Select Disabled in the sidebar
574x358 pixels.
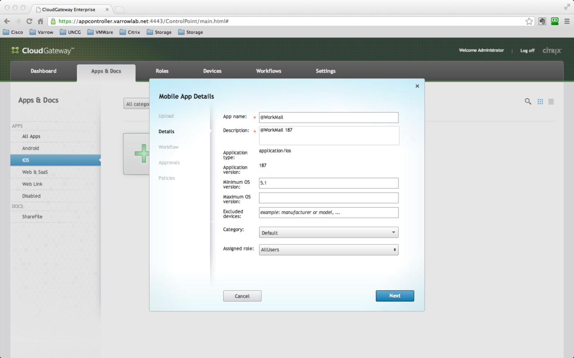tap(56, 196)
